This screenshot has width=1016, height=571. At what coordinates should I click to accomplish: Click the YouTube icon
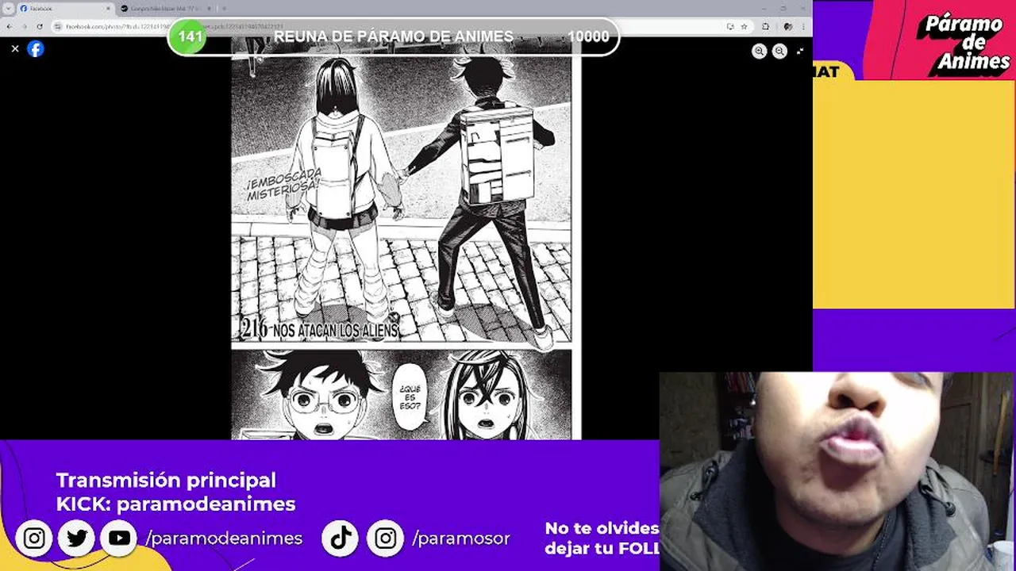119,538
